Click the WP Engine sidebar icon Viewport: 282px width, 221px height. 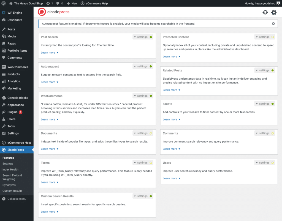(x=4, y=13)
